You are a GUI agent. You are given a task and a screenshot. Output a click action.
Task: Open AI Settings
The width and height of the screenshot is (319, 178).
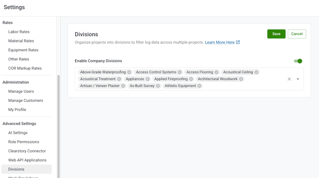coord(18,133)
